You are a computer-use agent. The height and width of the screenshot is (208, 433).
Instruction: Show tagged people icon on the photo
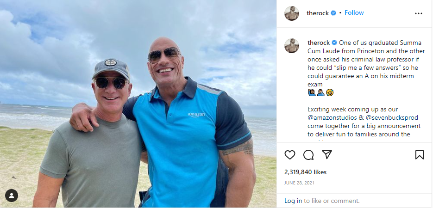[x=12, y=195]
